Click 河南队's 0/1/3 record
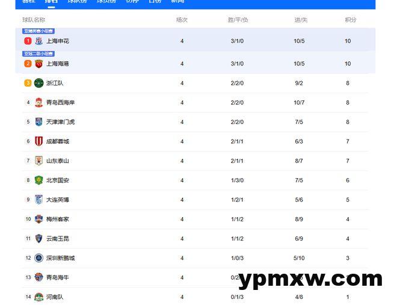Viewport: 397px width, 305px height. (x=237, y=297)
